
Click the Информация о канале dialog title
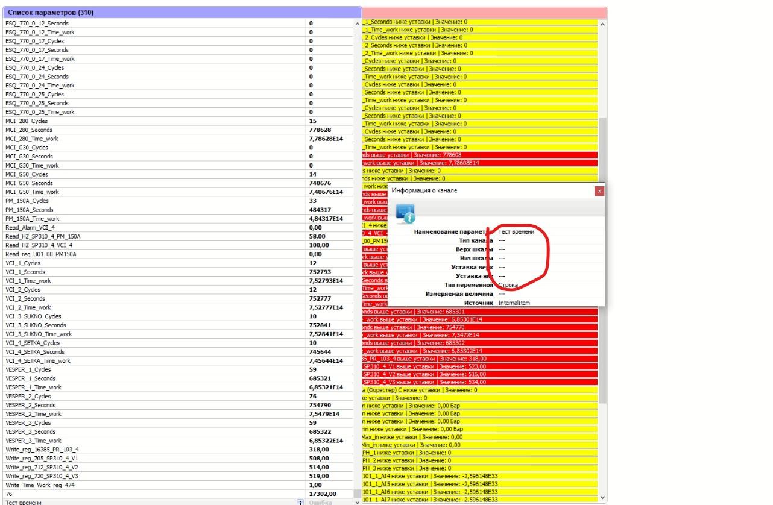(424, 190)
